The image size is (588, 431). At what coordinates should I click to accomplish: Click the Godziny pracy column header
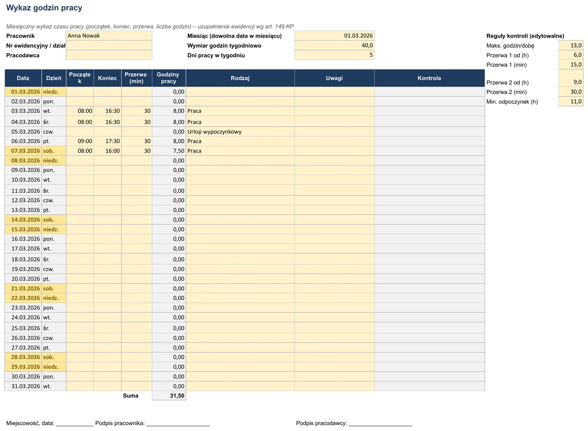pos(169,78)
